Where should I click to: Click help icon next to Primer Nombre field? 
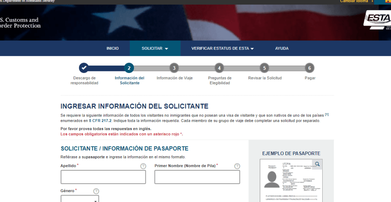pyautogui.click(x=237, y=166)
